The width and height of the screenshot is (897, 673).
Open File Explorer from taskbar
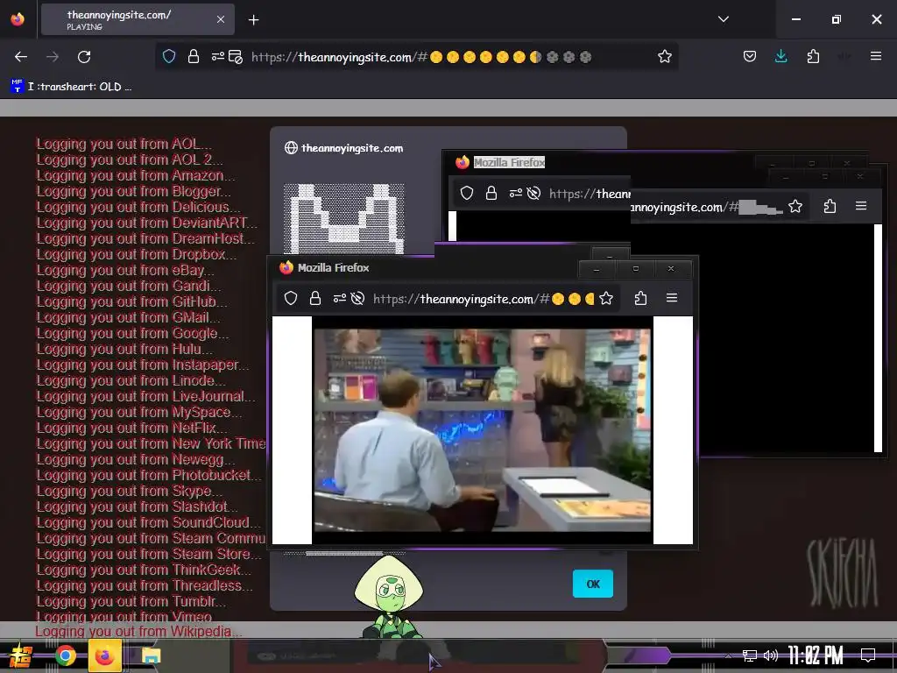pos(151,655)
